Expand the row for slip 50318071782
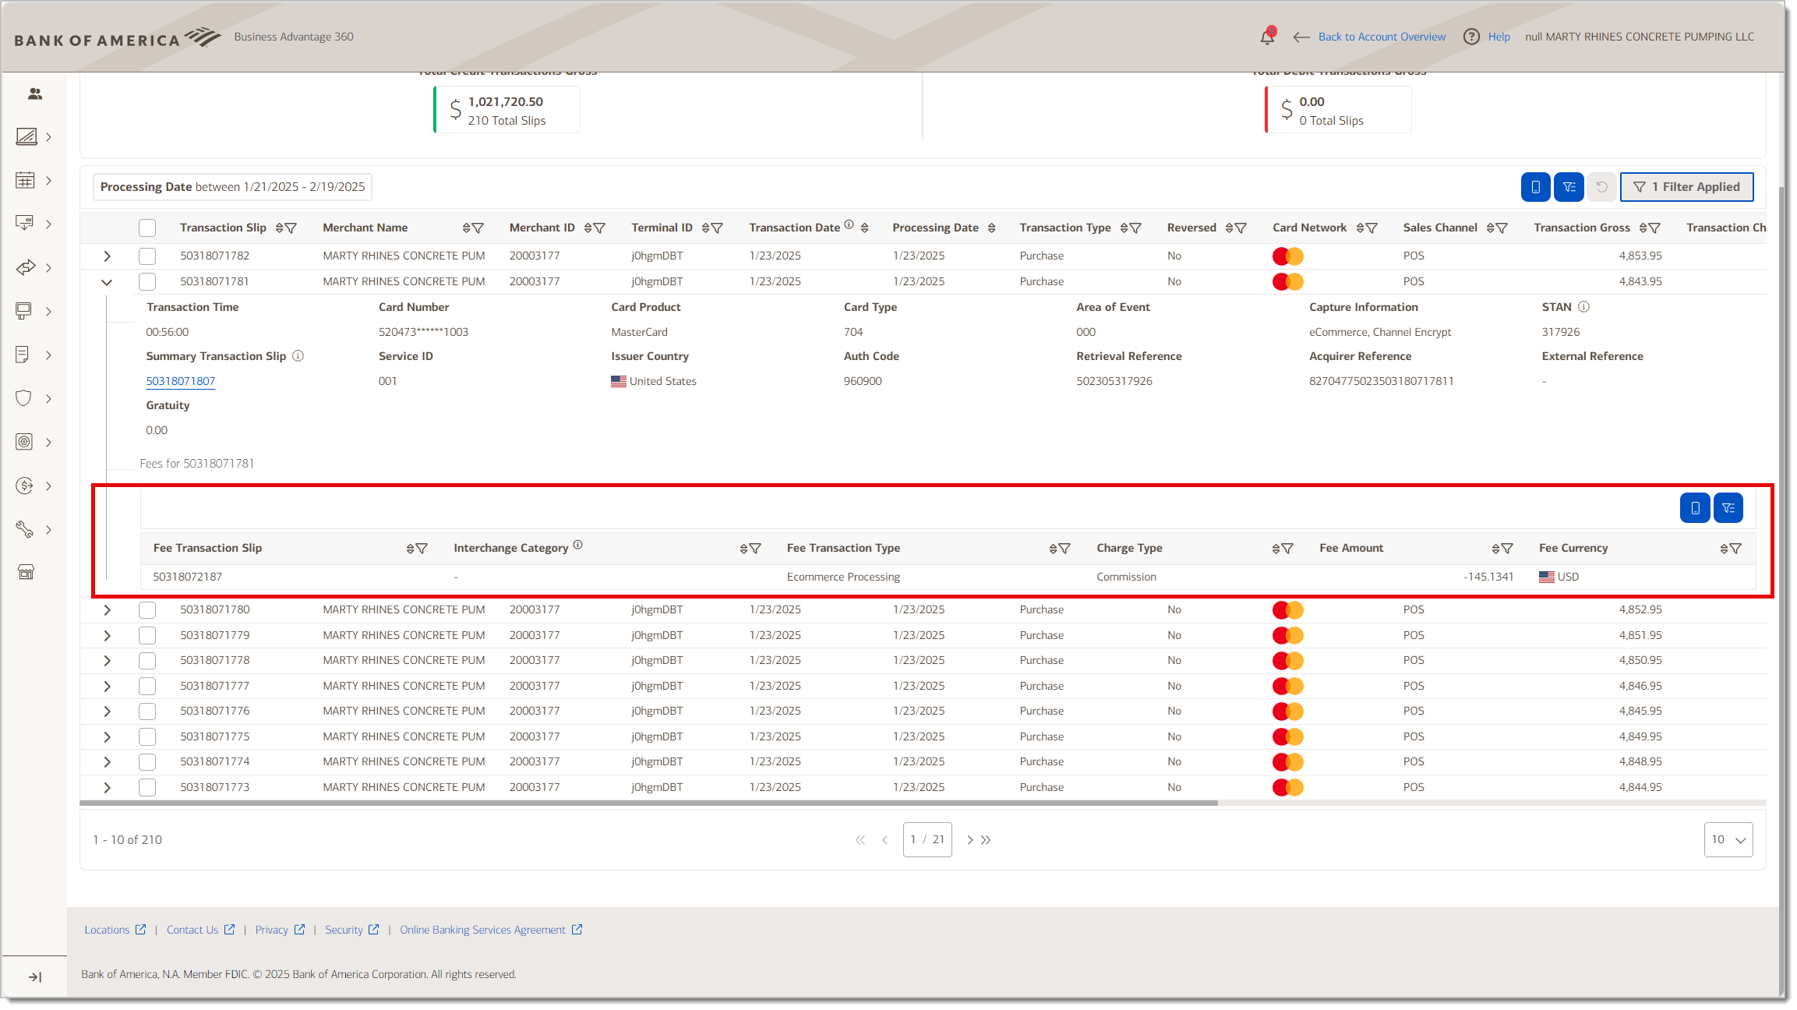 107,256
